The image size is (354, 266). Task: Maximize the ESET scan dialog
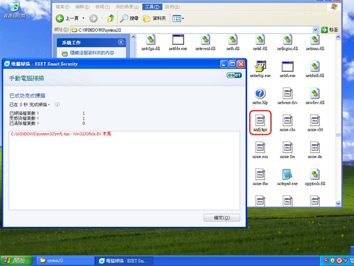(232, 64)
